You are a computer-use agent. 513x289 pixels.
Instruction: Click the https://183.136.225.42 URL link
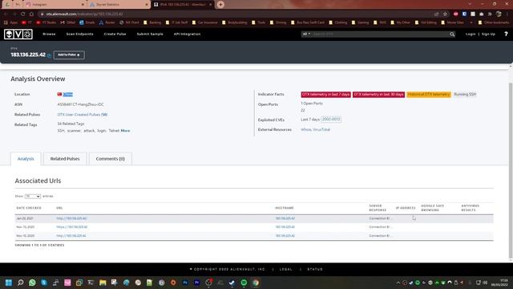(71, 227)
